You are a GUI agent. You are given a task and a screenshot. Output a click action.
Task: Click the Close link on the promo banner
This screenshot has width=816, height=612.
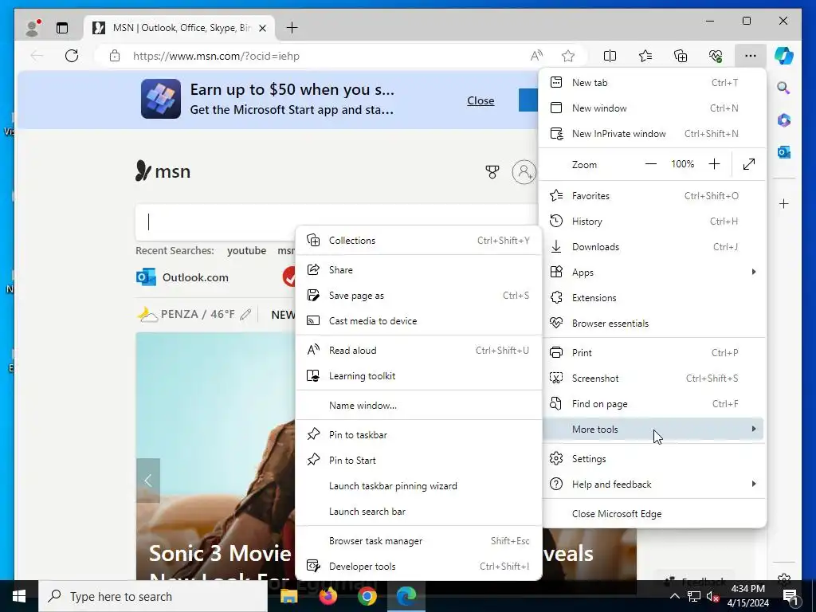pyautogui.click(x=481, y=100)
